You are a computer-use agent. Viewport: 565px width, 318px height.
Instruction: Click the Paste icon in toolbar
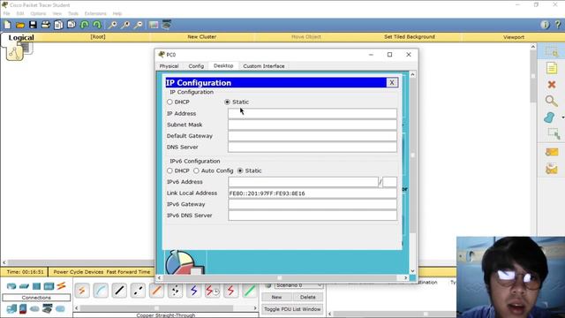point(72,25)
